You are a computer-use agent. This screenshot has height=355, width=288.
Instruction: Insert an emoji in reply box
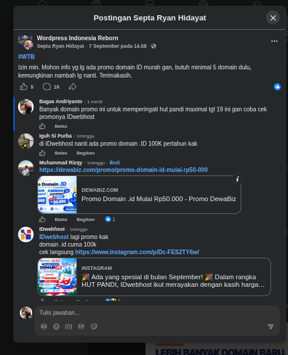pos(56,326)
